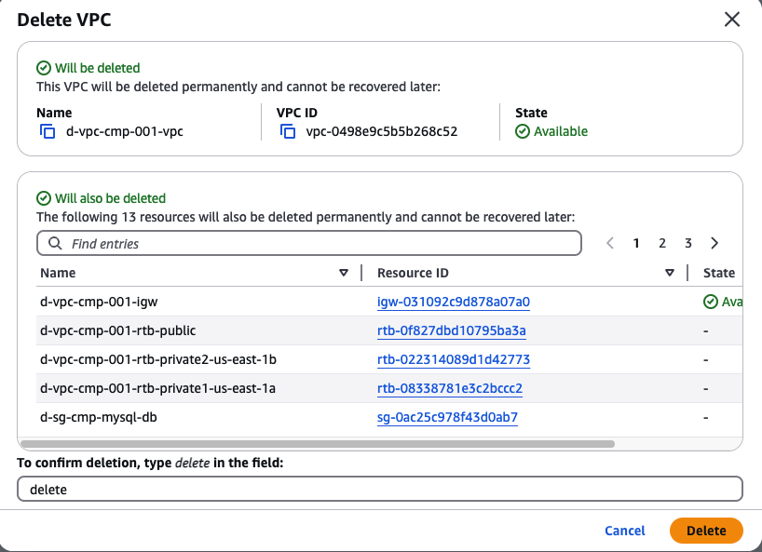
Task: Copy the VPC name d-vpc-cmp-001-vpc
Action: [x=48, y=132]
